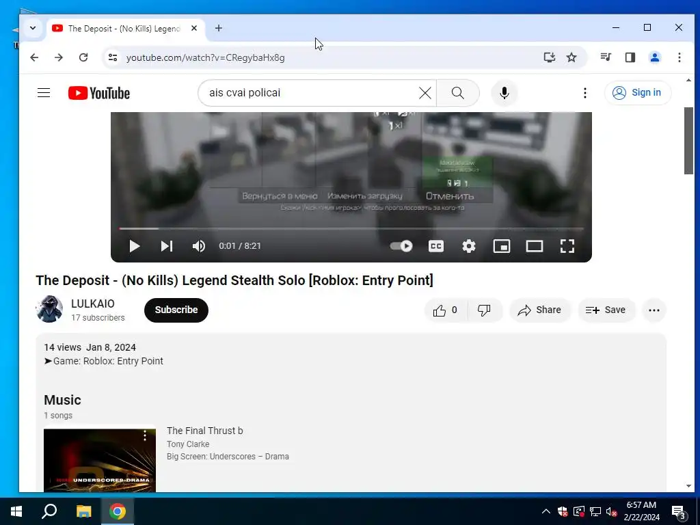The image size is (700, 525).
Task: Open The Final Thrust b song thumbnail
Action: tap(100, 460)
